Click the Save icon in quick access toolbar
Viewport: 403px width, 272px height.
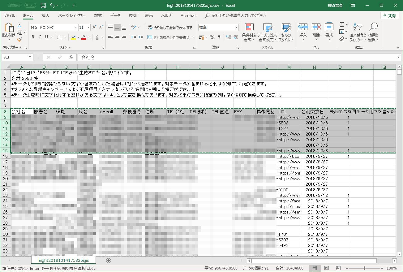tap(43, 6)
